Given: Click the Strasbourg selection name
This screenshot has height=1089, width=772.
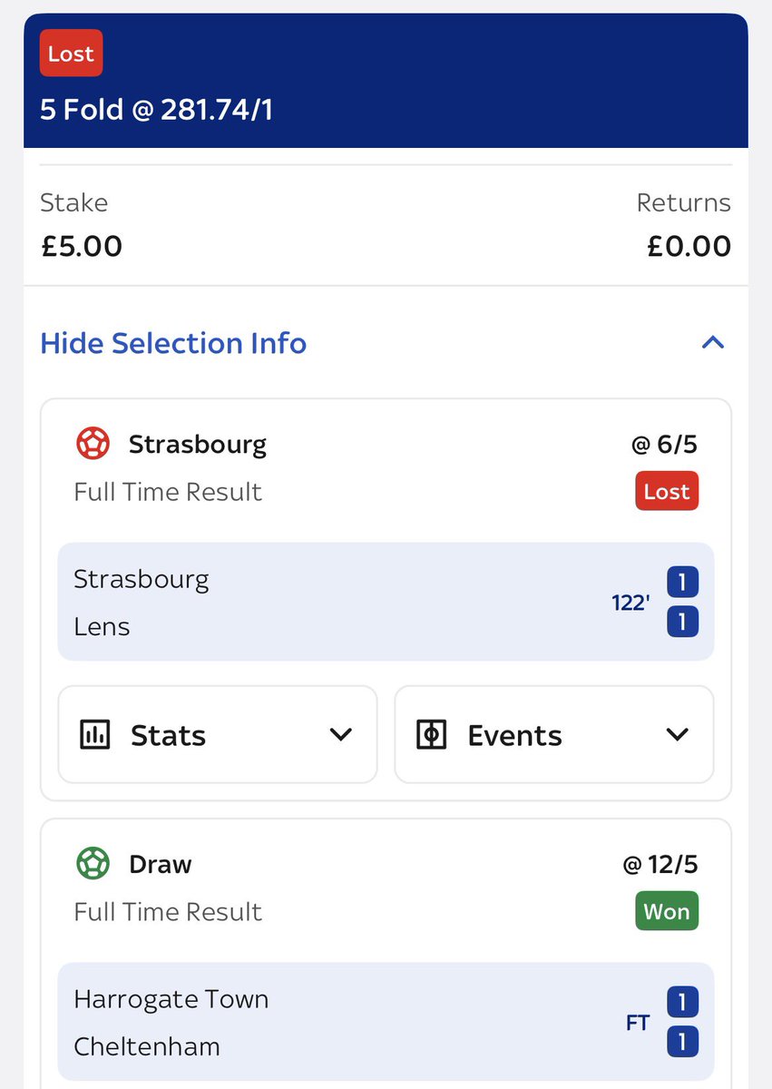Looking at the screenshot, I should [x=198, y=445].
